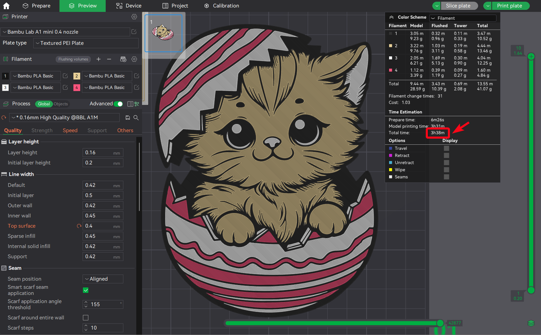Select plate 1 thumbnail
Screen dimensions: 541x335
(x=163, y=33)
